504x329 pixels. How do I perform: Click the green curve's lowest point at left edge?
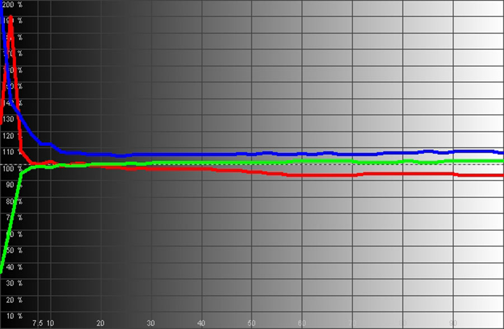click(x=2, y=271)
